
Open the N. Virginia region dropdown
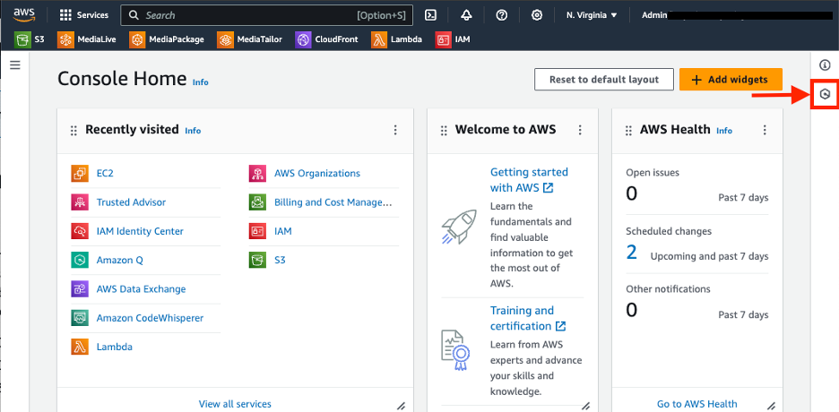point(592,15)
